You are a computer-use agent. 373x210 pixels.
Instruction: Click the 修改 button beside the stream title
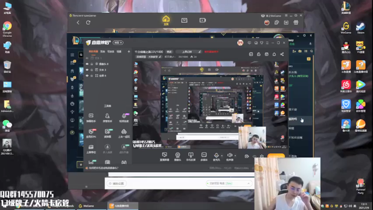pyautogui.click(x=169, y=52)
